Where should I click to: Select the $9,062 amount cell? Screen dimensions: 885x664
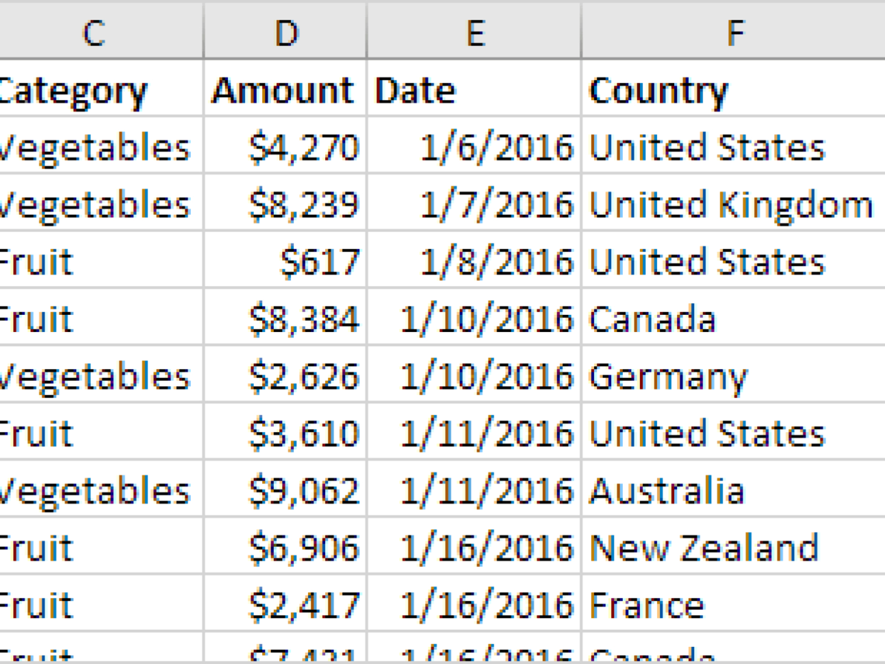[x=303, y=491]
